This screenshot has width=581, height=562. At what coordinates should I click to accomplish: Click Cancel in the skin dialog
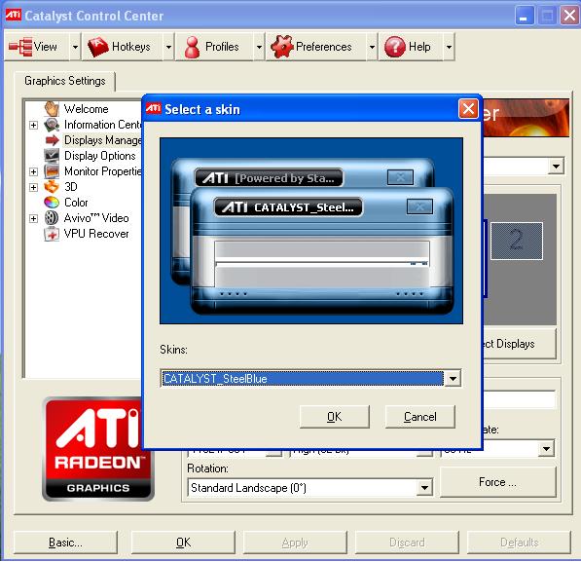coord(419,417)
